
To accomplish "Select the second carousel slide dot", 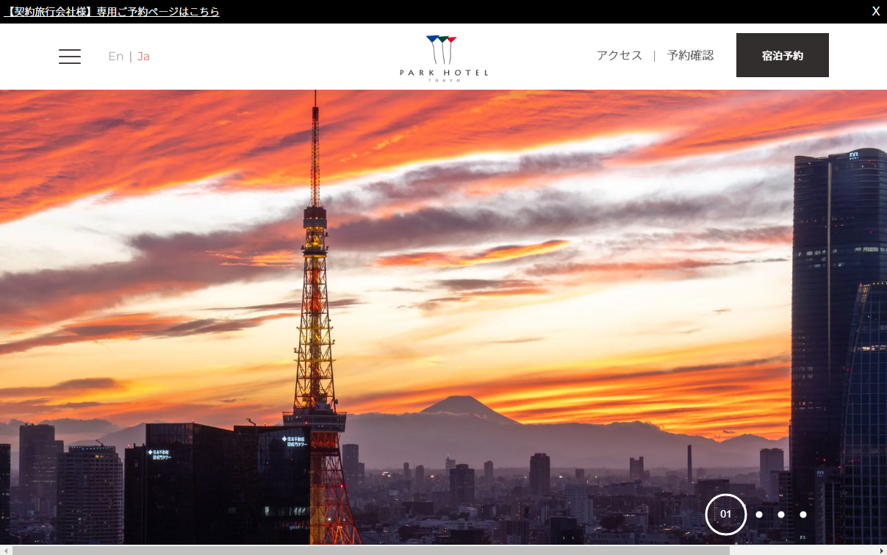I will coord(758,515).
